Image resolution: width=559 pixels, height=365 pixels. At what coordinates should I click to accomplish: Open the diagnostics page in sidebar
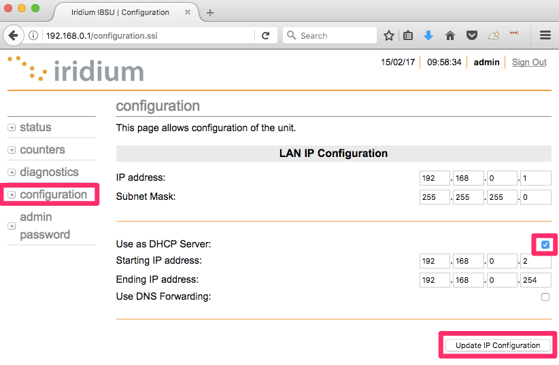49,172
